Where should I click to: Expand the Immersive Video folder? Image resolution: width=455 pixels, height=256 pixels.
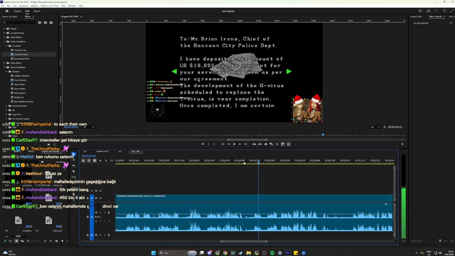pyautogui.click(x=6, y=106)
